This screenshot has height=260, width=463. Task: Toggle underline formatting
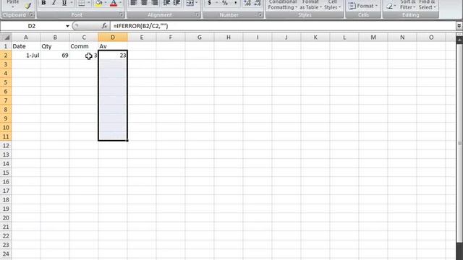(64, 3)
